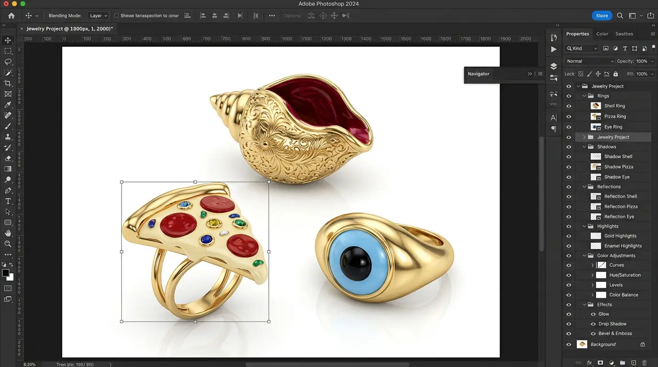Screen dimensions: 658x367
Task: Expand the Curves adjustment layer
Action: coord(592,265)
